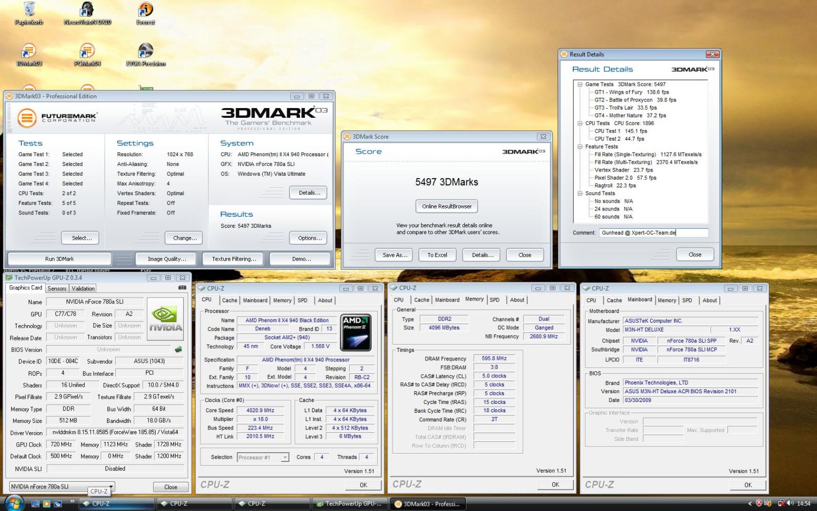Click OK in the CPU-Z memory window
The image size is (817, 511).
(x=555, y=484)
